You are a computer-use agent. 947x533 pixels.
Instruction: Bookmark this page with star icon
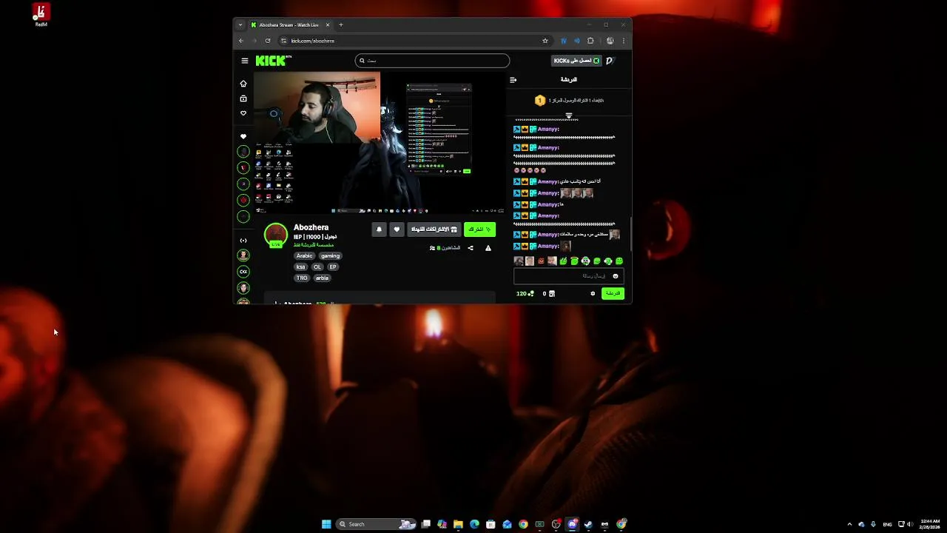545,41
